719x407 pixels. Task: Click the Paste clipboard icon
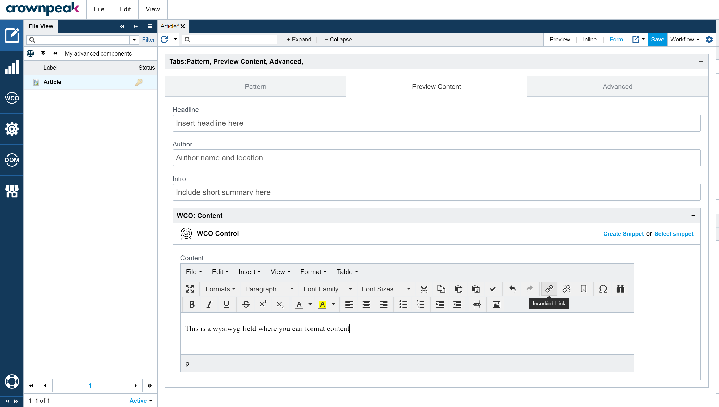coord(458,289)
